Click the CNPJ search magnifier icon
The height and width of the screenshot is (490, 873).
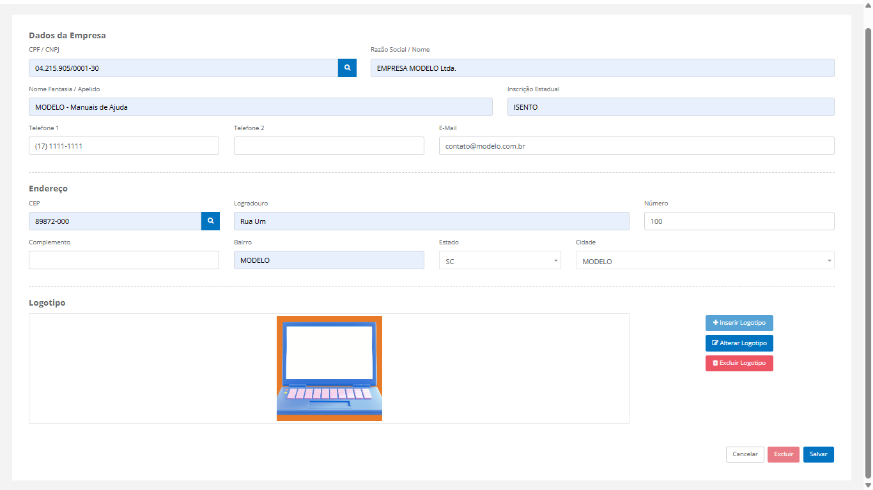pyautogui.click(x=347, y=68)
